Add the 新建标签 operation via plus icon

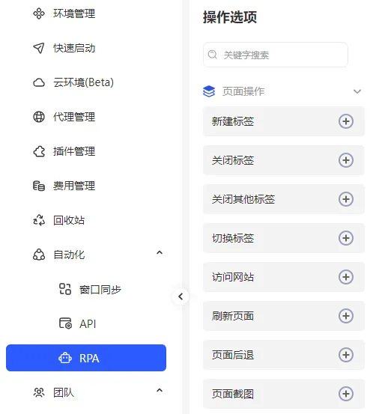tap(346, 121)
